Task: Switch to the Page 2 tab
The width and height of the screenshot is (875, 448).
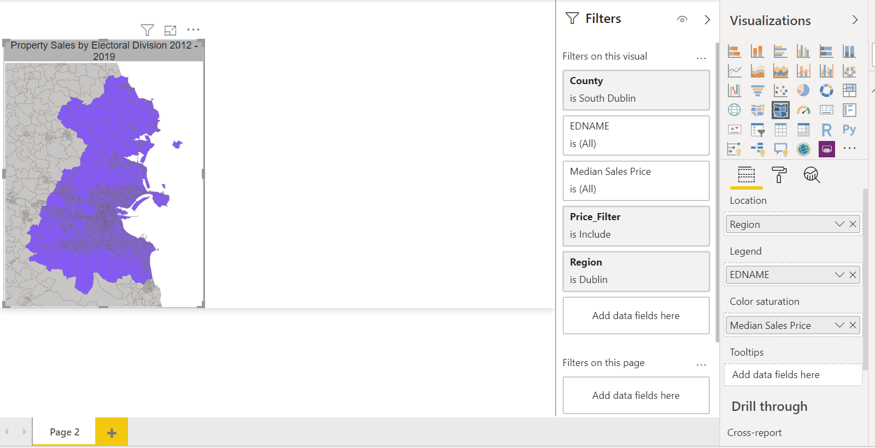Action: 65,432
